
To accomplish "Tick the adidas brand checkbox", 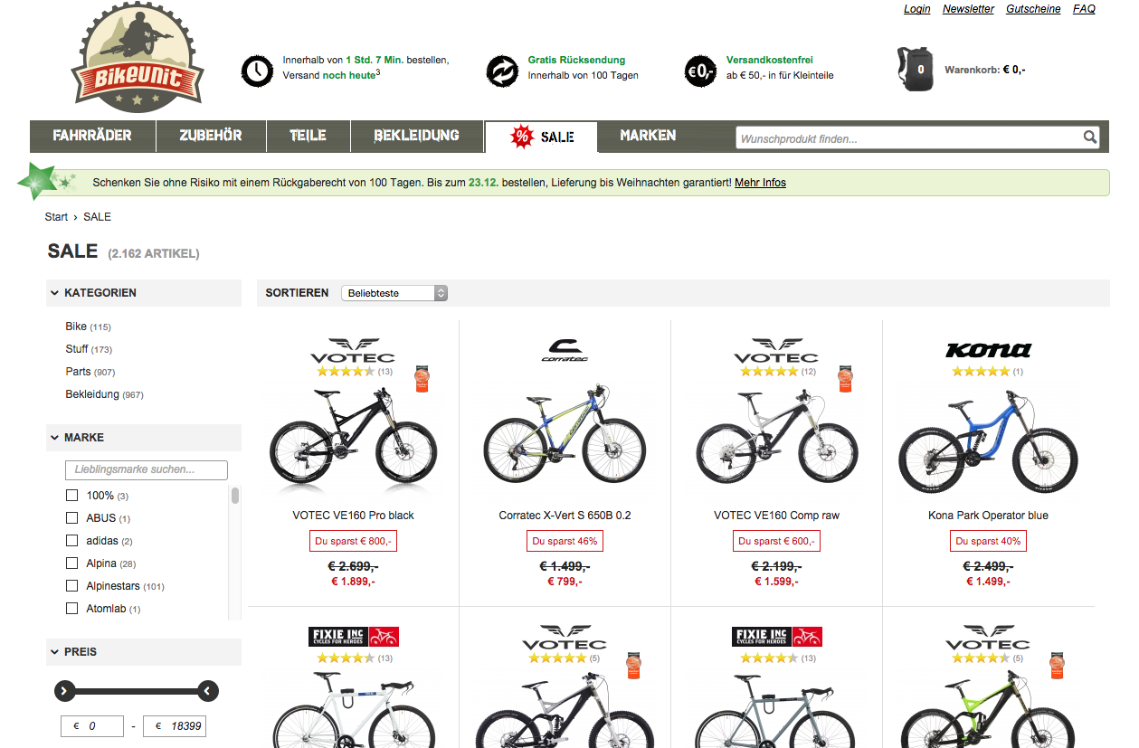I will point(72,541).
